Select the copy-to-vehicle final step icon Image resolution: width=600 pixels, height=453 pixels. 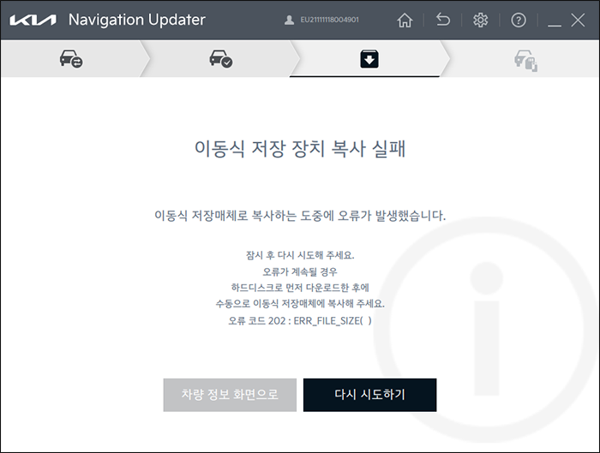click(x=525, y=61)
